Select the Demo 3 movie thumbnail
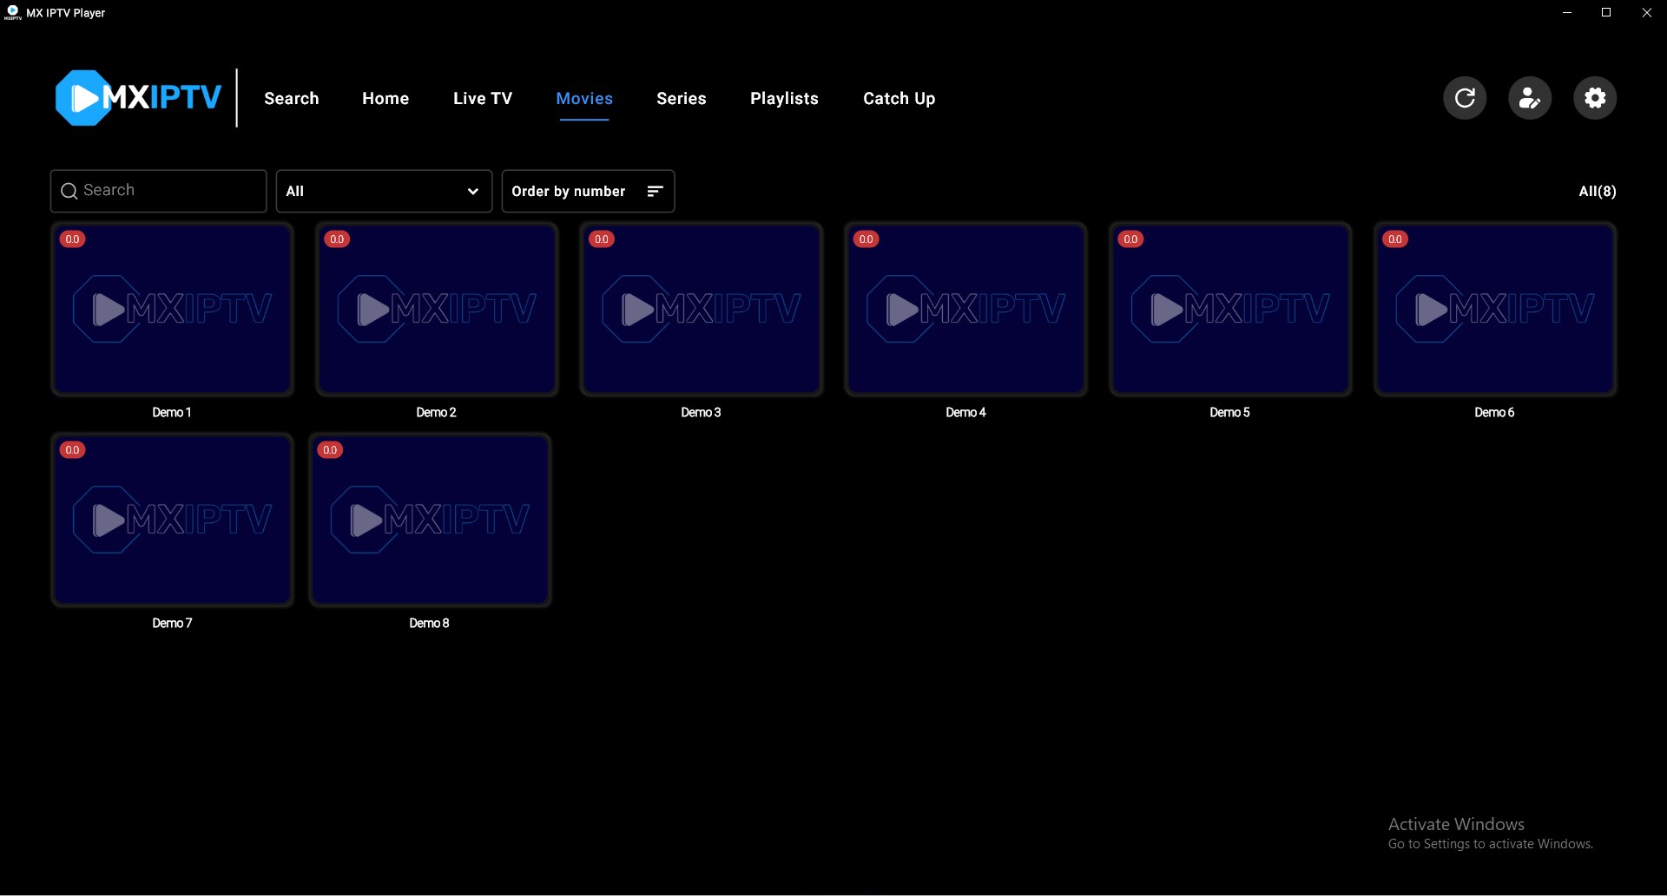Image resolution: width=1667 pixels, height=896 pixels. [702, 310]
